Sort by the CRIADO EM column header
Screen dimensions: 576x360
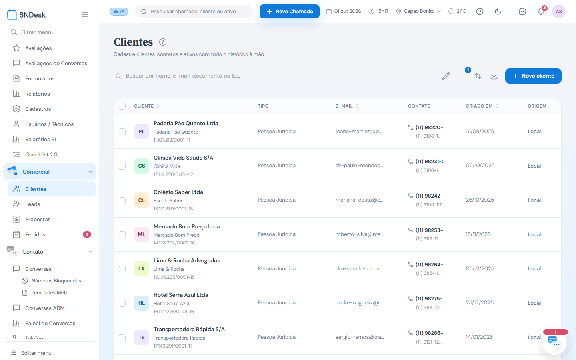[x=482, y=106]
